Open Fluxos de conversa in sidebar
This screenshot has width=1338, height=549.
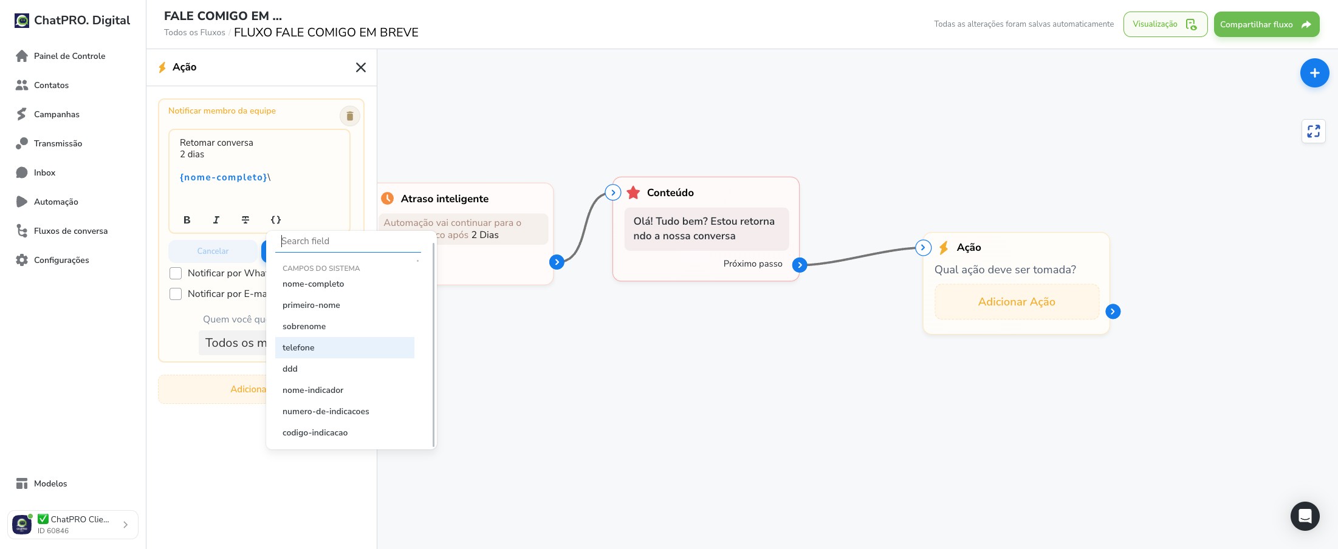[70, 231]
